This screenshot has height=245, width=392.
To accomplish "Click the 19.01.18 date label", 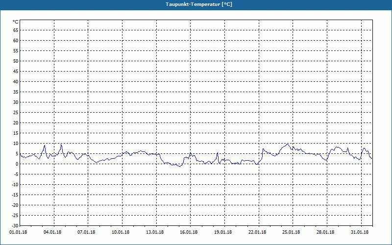I will pyautogui.click(x=223, y=232).
